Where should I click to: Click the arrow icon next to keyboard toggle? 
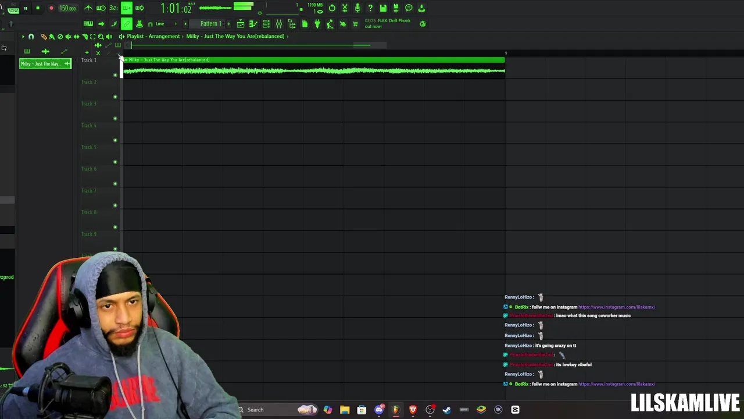coord(101,24)
